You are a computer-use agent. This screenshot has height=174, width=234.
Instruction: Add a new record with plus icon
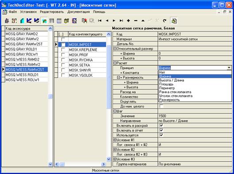pos(128,21)
